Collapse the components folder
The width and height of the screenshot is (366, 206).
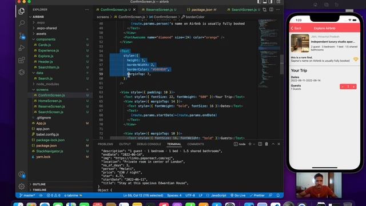[46, 39]
